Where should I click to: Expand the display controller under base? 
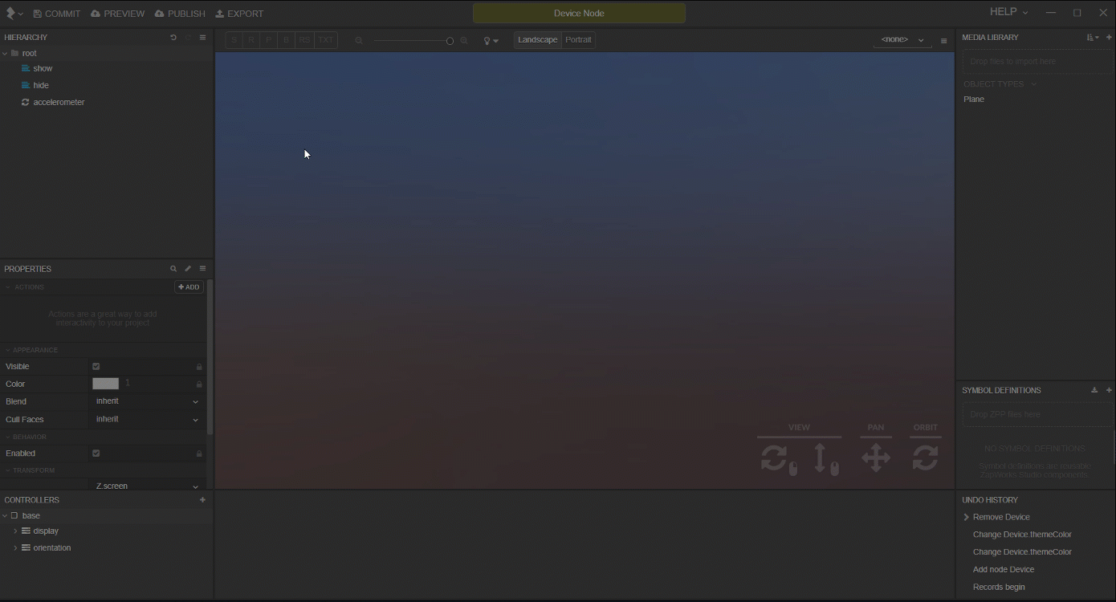(15, 531)
